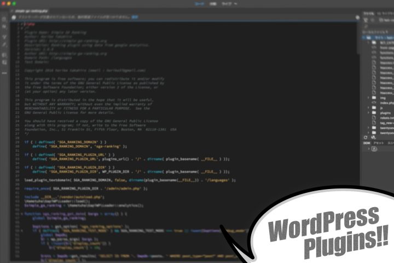Expand the img folder
The width and height of the screenshot is (394, 263).
pyautogui.click(x=369, y=98)
